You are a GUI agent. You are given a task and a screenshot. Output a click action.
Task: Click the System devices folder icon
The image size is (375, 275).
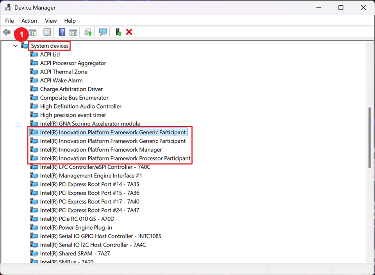click(25, 45)
